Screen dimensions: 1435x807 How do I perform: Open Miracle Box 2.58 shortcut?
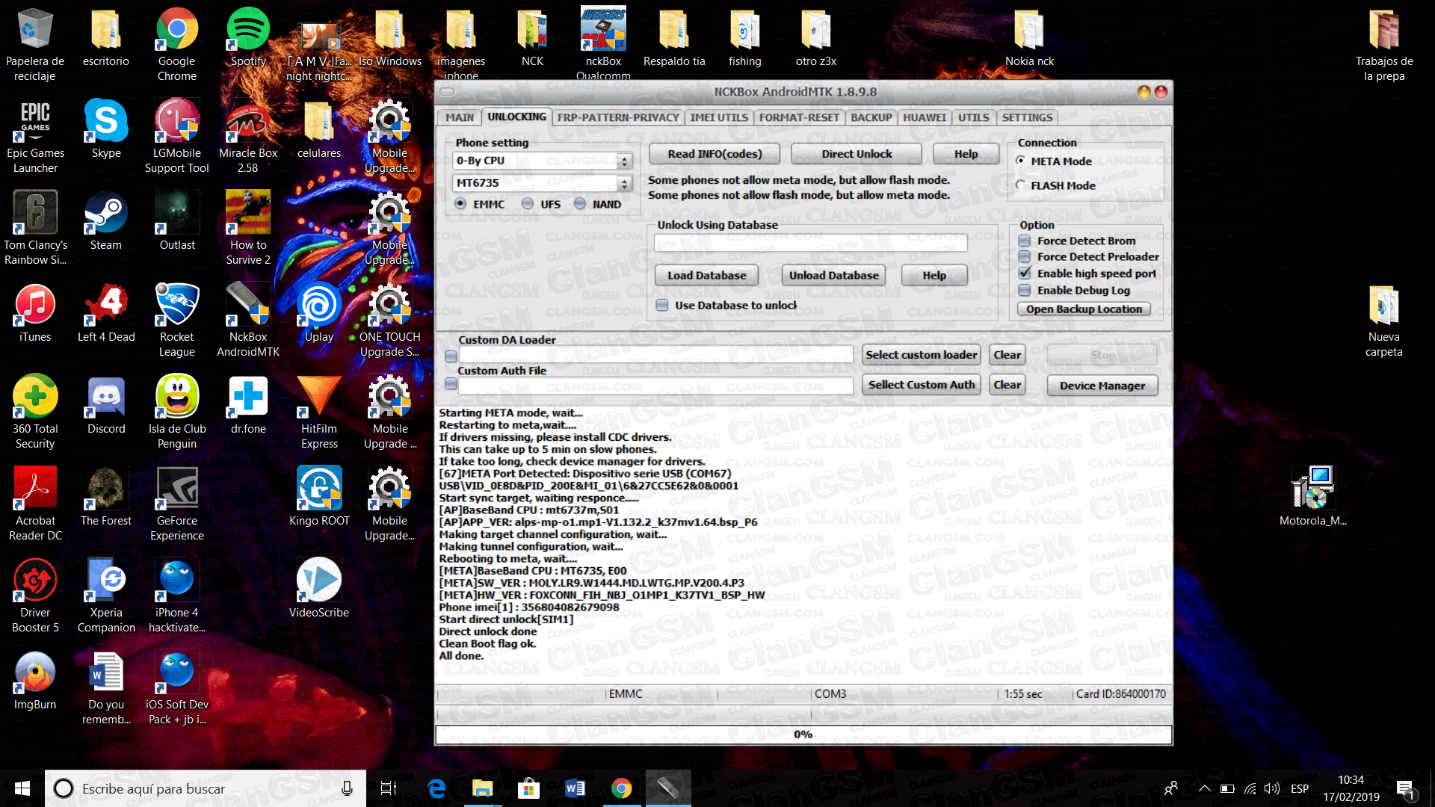pos(248,137)
